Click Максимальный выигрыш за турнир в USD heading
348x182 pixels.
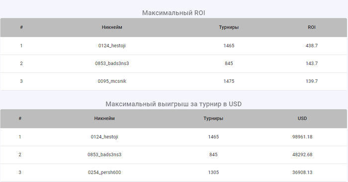pyautogui.click(x=174, y=104)
